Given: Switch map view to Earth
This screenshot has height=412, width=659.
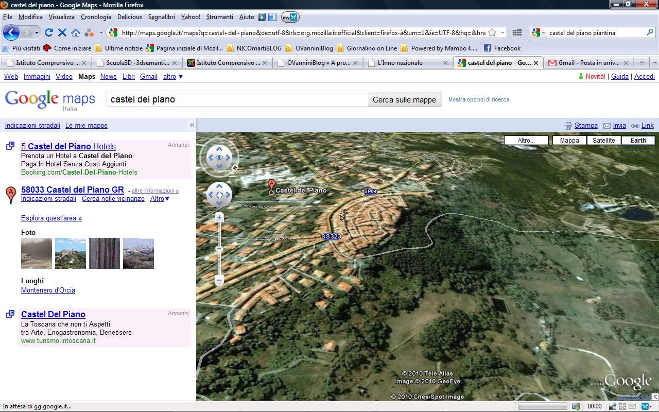Looking at the screenshot, I should (x=638, y=140).
